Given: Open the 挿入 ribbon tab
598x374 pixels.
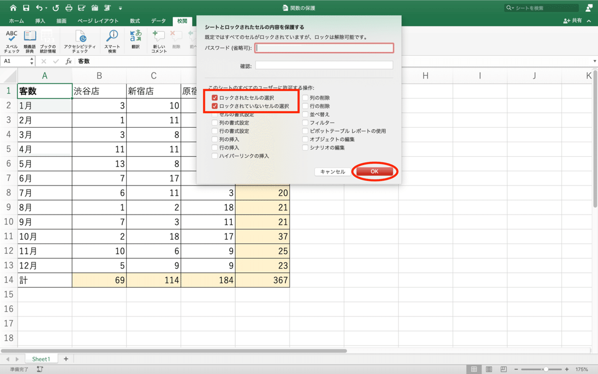Looking at the screenshot, I should (40, 21).
